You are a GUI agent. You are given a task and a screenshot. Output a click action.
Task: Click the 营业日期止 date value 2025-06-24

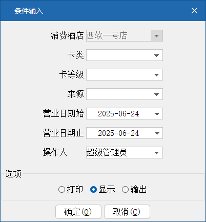coord(118,133)
